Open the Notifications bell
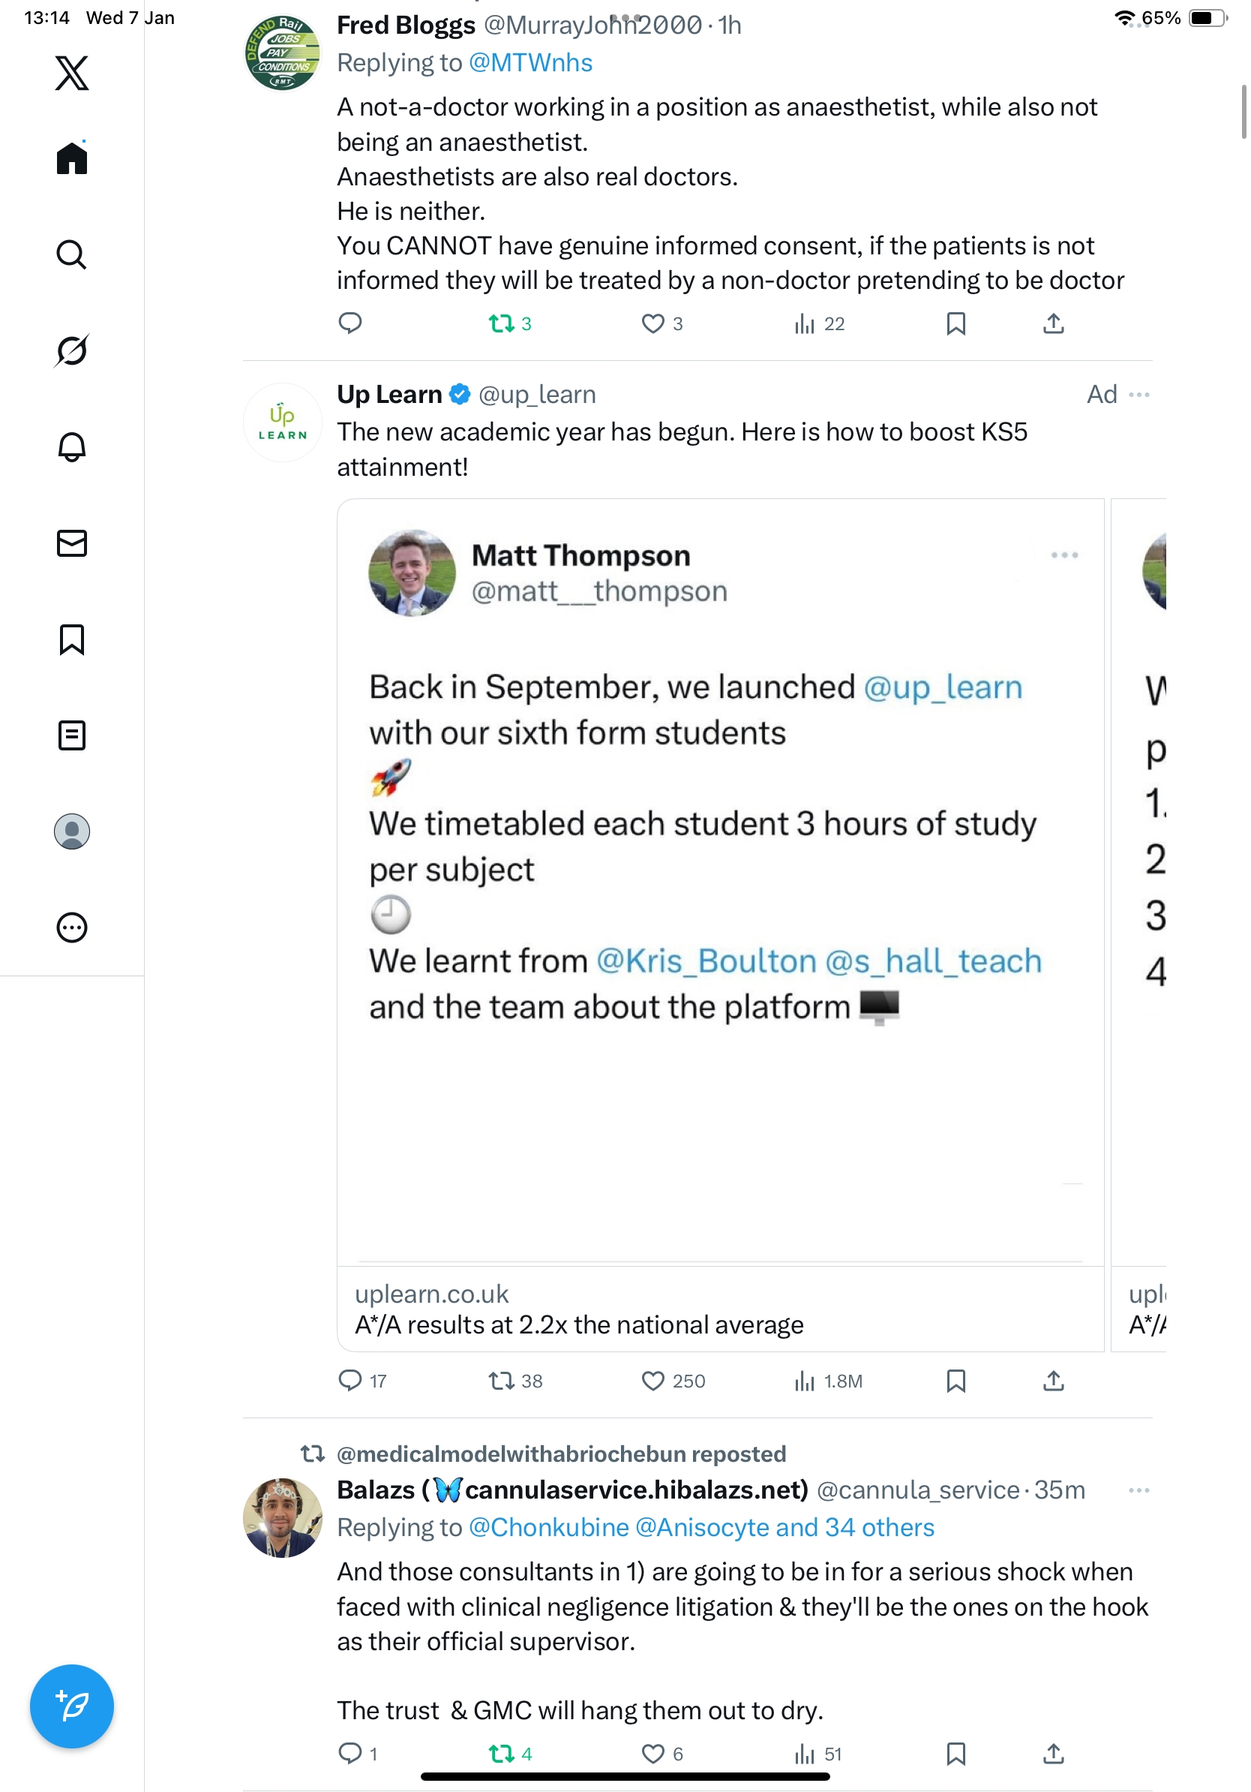This screenshot has width=1251, height=1792. click(72, 446)
